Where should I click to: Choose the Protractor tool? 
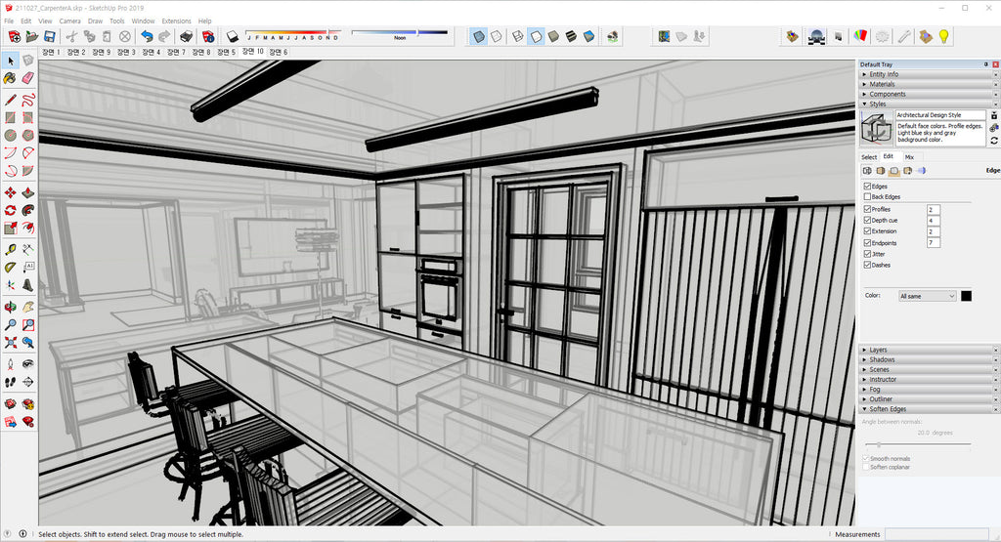click(x=10, y=268)
